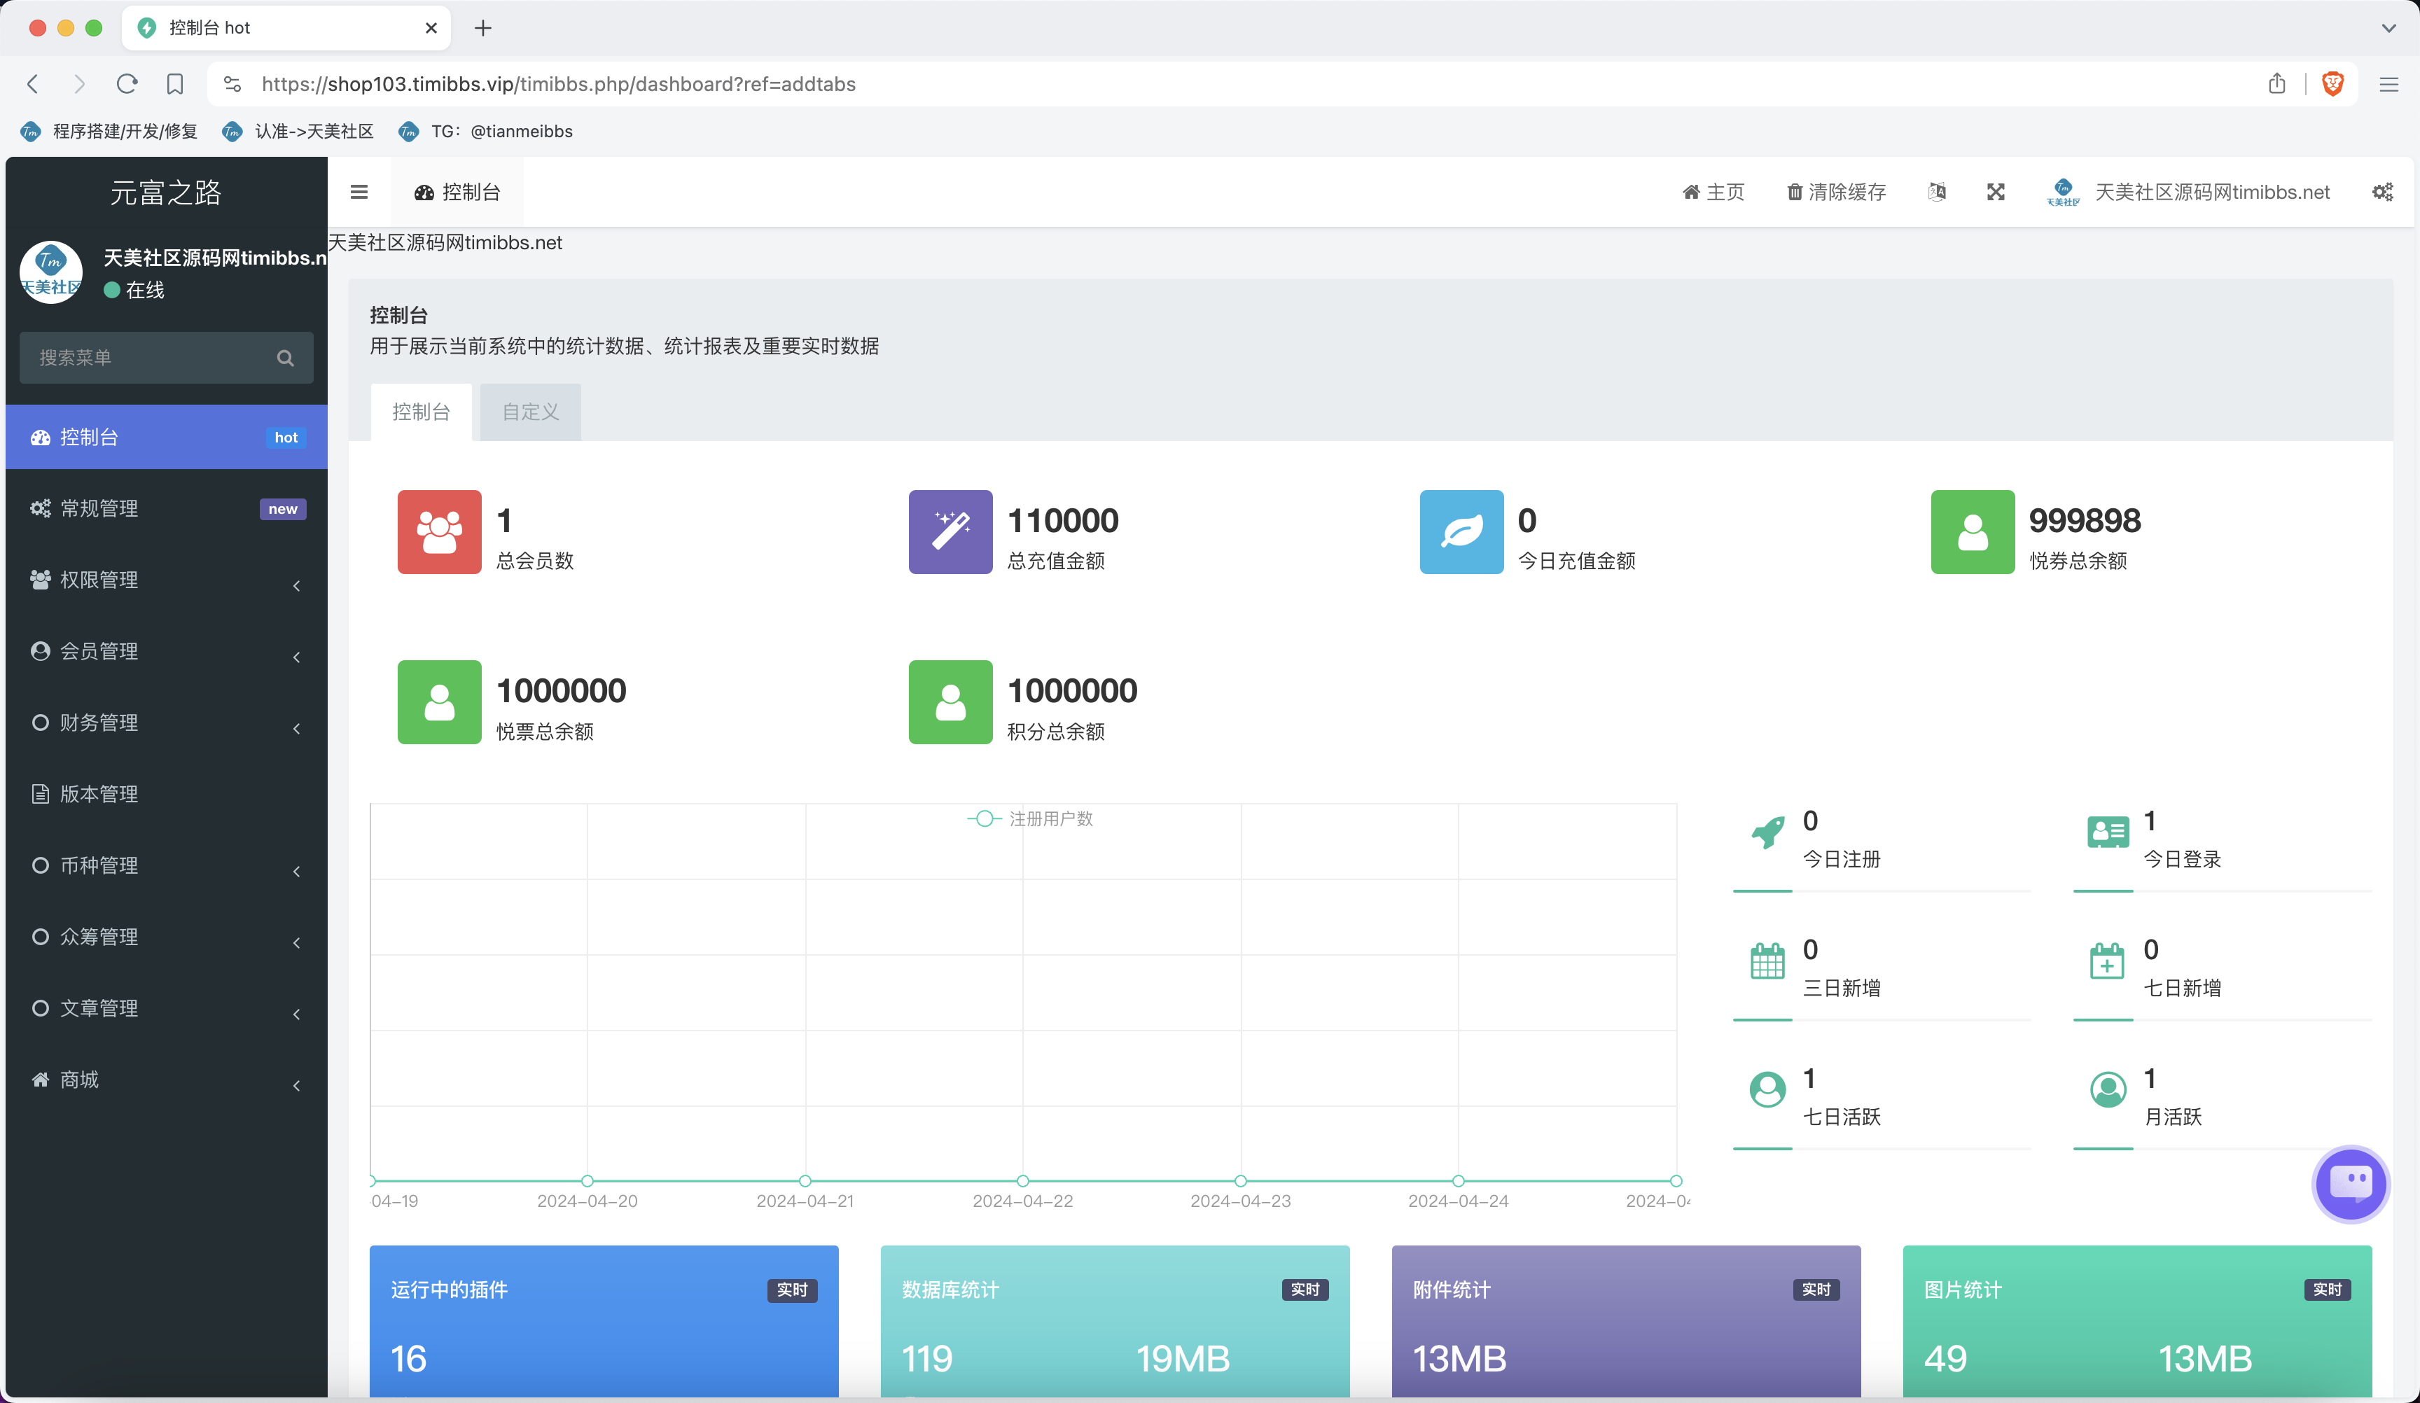The height and width of the screenshot is (1403, 2420).
Task: Click the Brave shields lion icon
Action: coord(2332,85)
